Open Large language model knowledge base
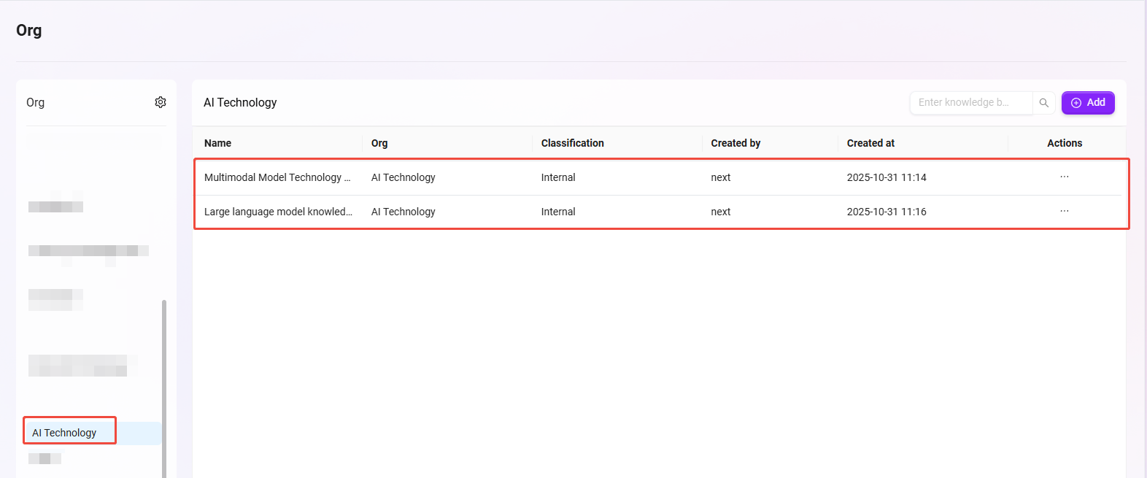 click(x=277, y=212)
